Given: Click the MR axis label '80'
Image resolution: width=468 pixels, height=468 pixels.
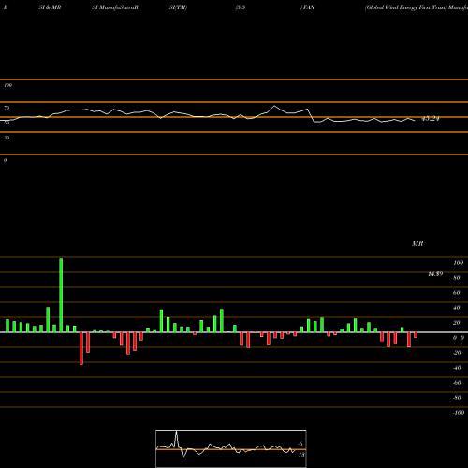Looking at the screenshot, I should (457, 278).
